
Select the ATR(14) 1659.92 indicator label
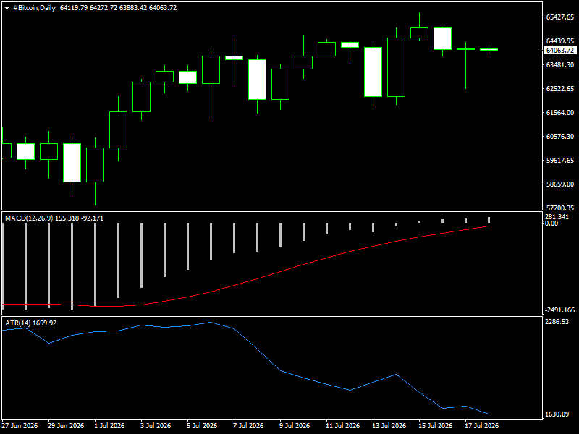click(30, 323)
